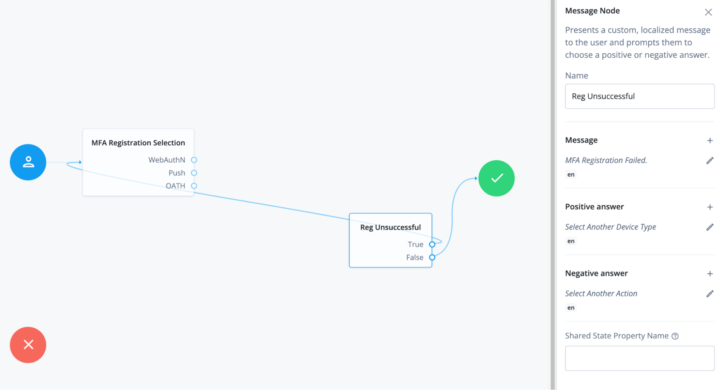Click the True output node on Reg Unsuccessful
Screen dimensions: 722x390
coord(433,244)
